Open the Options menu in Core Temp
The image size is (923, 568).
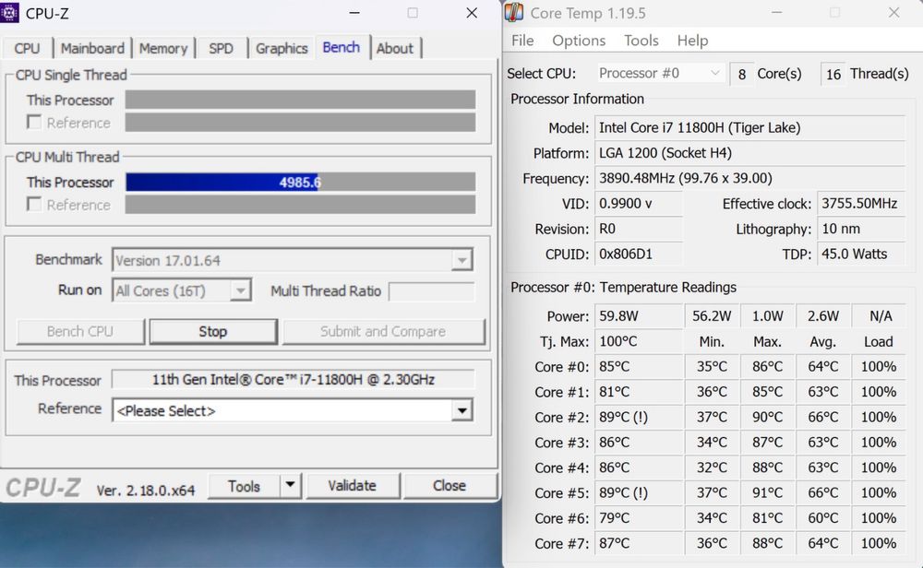coord(579,41)
